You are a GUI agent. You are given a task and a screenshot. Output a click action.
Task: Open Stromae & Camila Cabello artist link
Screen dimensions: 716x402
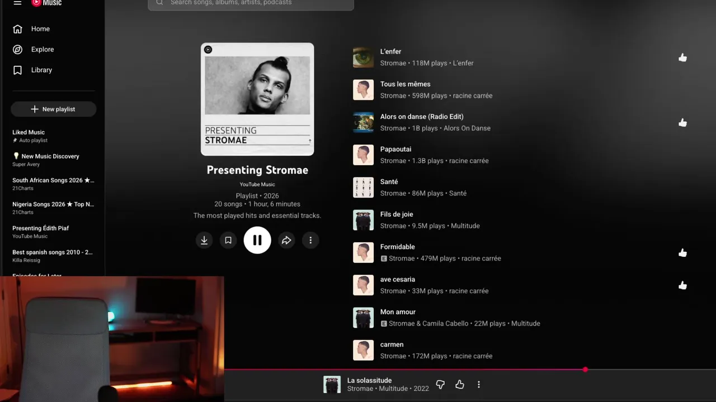[428, 324]
